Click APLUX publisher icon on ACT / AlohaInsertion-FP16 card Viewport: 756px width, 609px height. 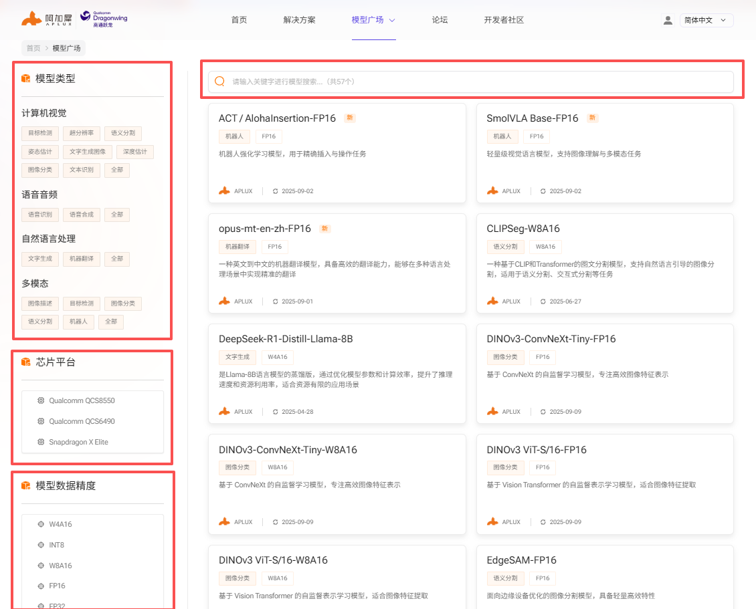click(x=225, y=191)
